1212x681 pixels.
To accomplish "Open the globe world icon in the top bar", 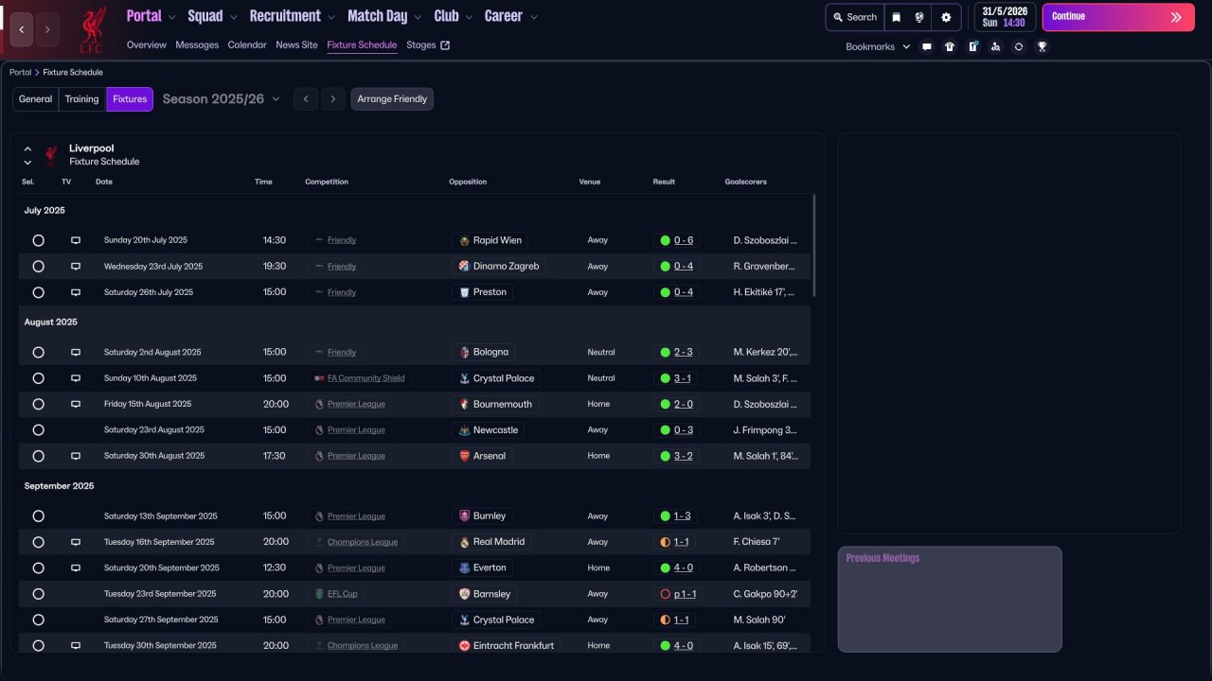I will (x=919, y=17).
